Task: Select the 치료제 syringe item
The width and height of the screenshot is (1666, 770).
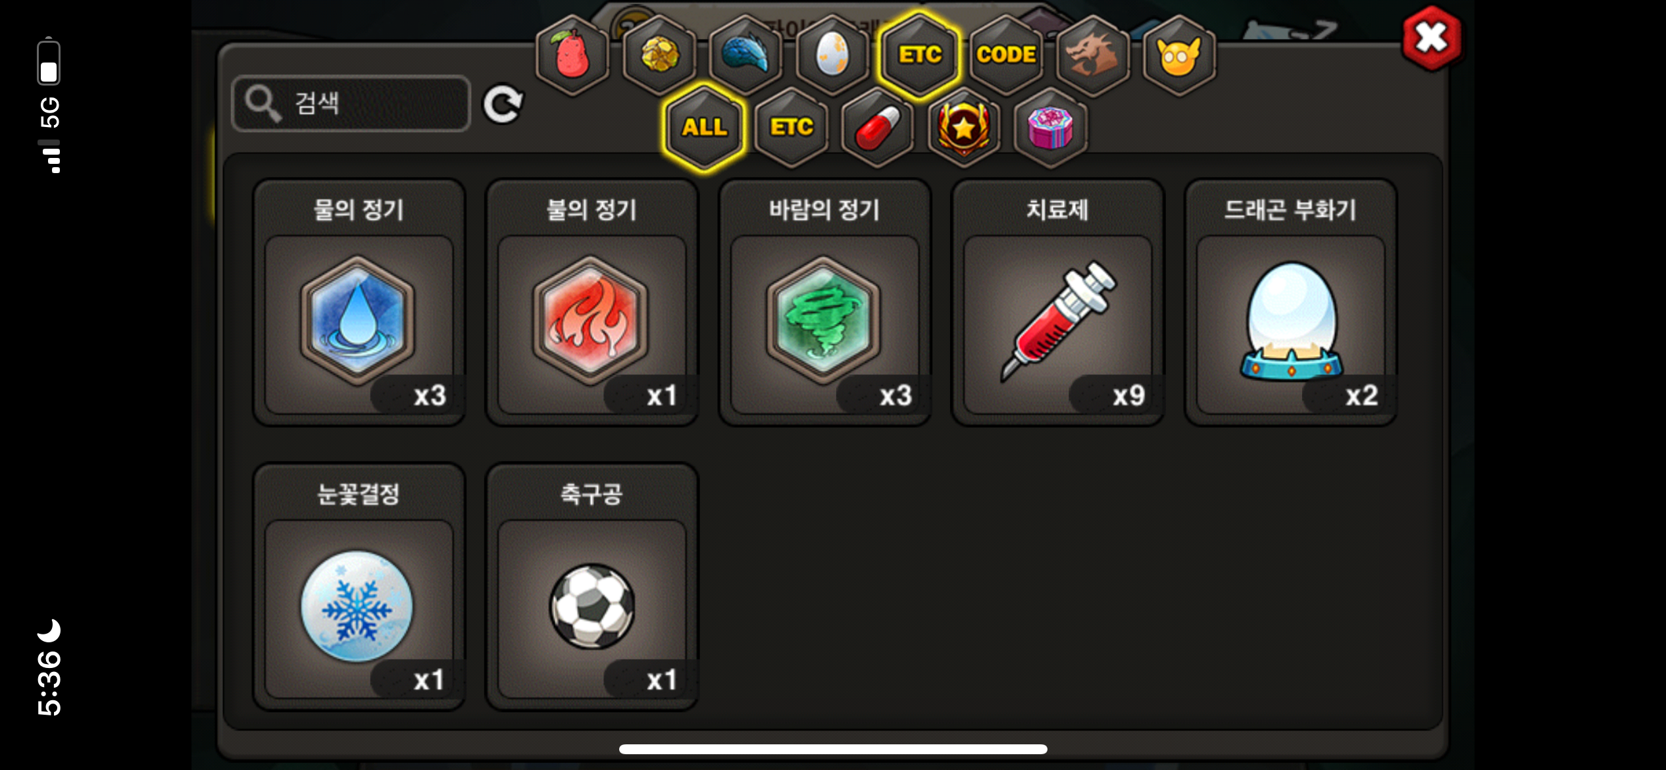Action: (1058, 303)
